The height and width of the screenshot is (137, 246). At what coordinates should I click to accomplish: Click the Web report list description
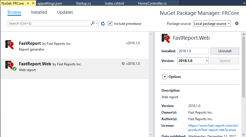click(x=27, y=70)
